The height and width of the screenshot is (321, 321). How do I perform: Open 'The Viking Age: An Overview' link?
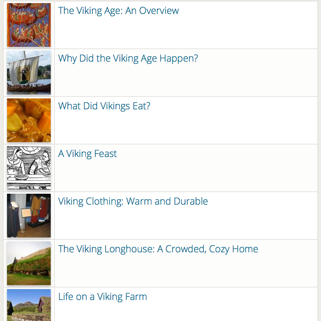119,11
